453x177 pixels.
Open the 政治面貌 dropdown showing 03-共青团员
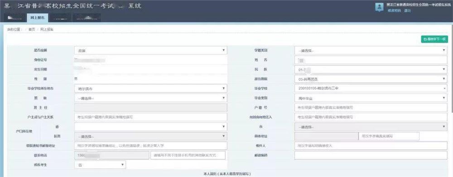pyautogui.click(x=371, y=79)
